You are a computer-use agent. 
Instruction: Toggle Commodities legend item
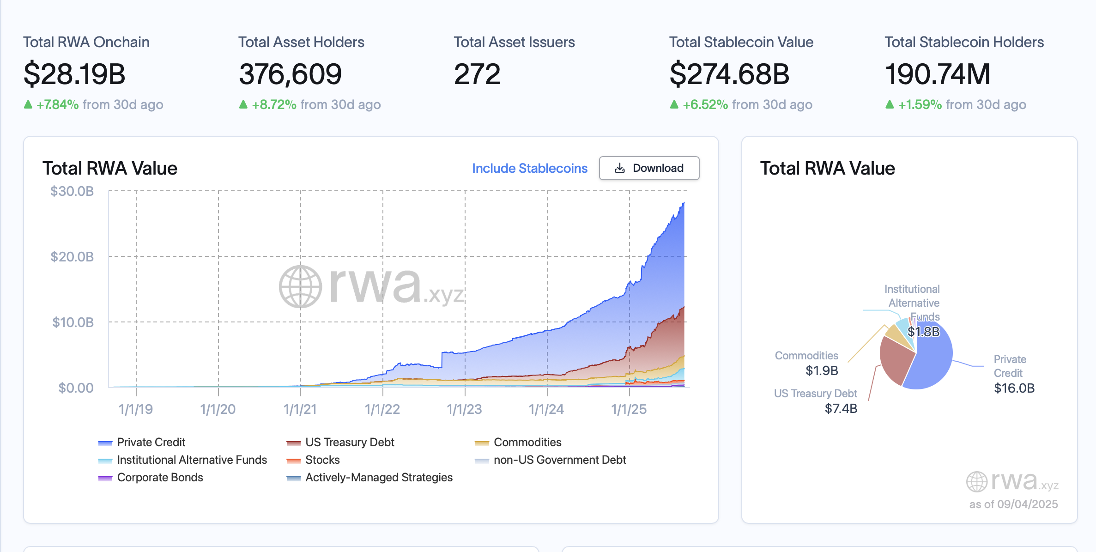(x=527, y=442)
